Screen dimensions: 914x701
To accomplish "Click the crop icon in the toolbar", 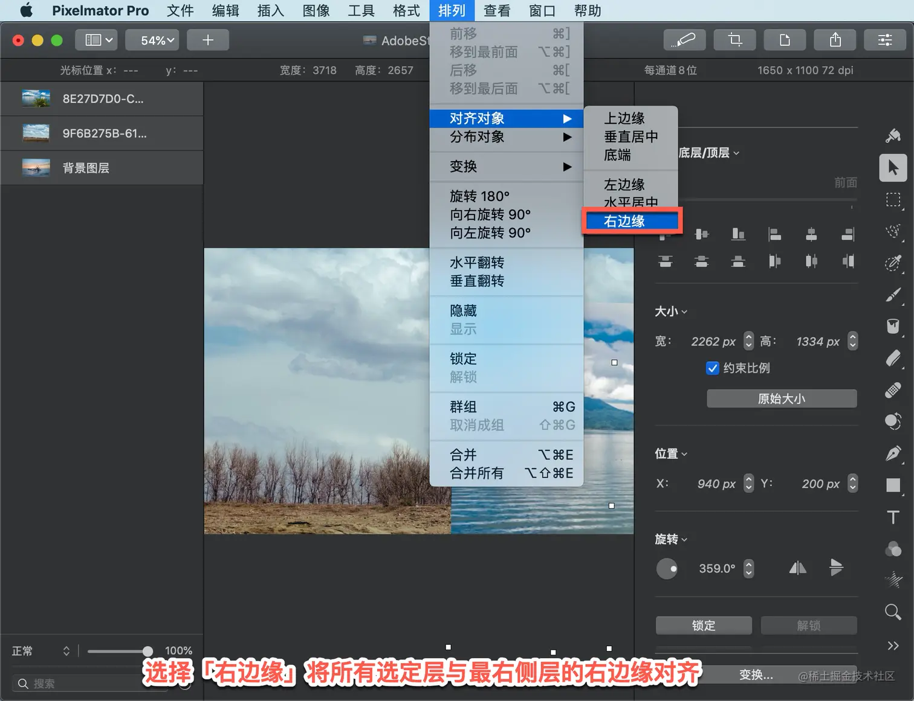I will tap(735, 40).
